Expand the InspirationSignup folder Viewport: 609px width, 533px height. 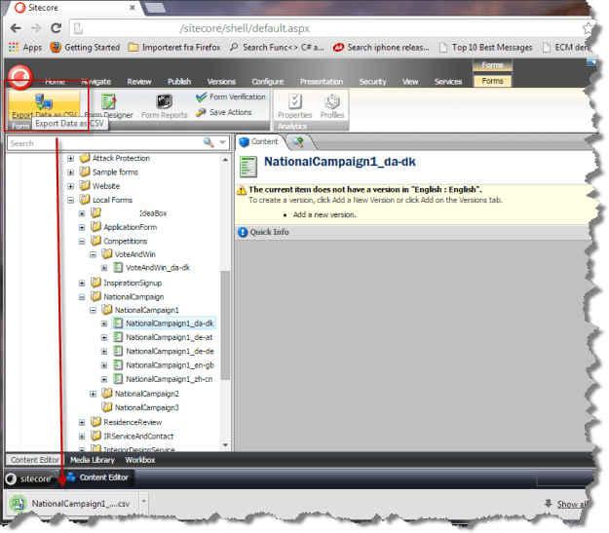click(x=82, y=284)
